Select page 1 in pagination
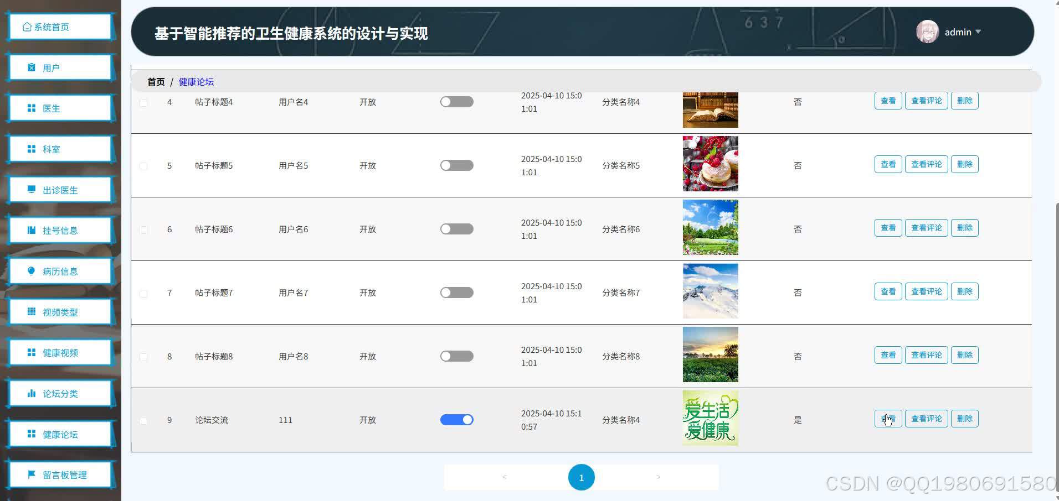Screen dimensions: 1059x501 pos(581,477)
